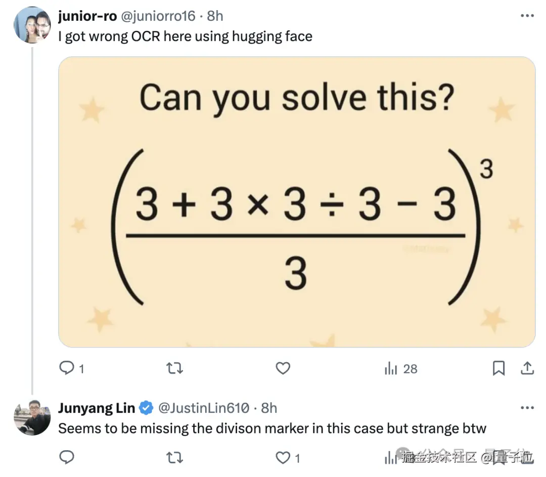The width and height of the screenshot is (546, 477).
Task: Retweet Junyang Lin's reply
Action: pos(174,457)
